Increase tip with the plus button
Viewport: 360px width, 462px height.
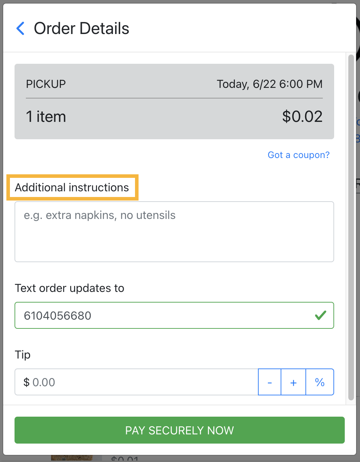pos(293,382)
